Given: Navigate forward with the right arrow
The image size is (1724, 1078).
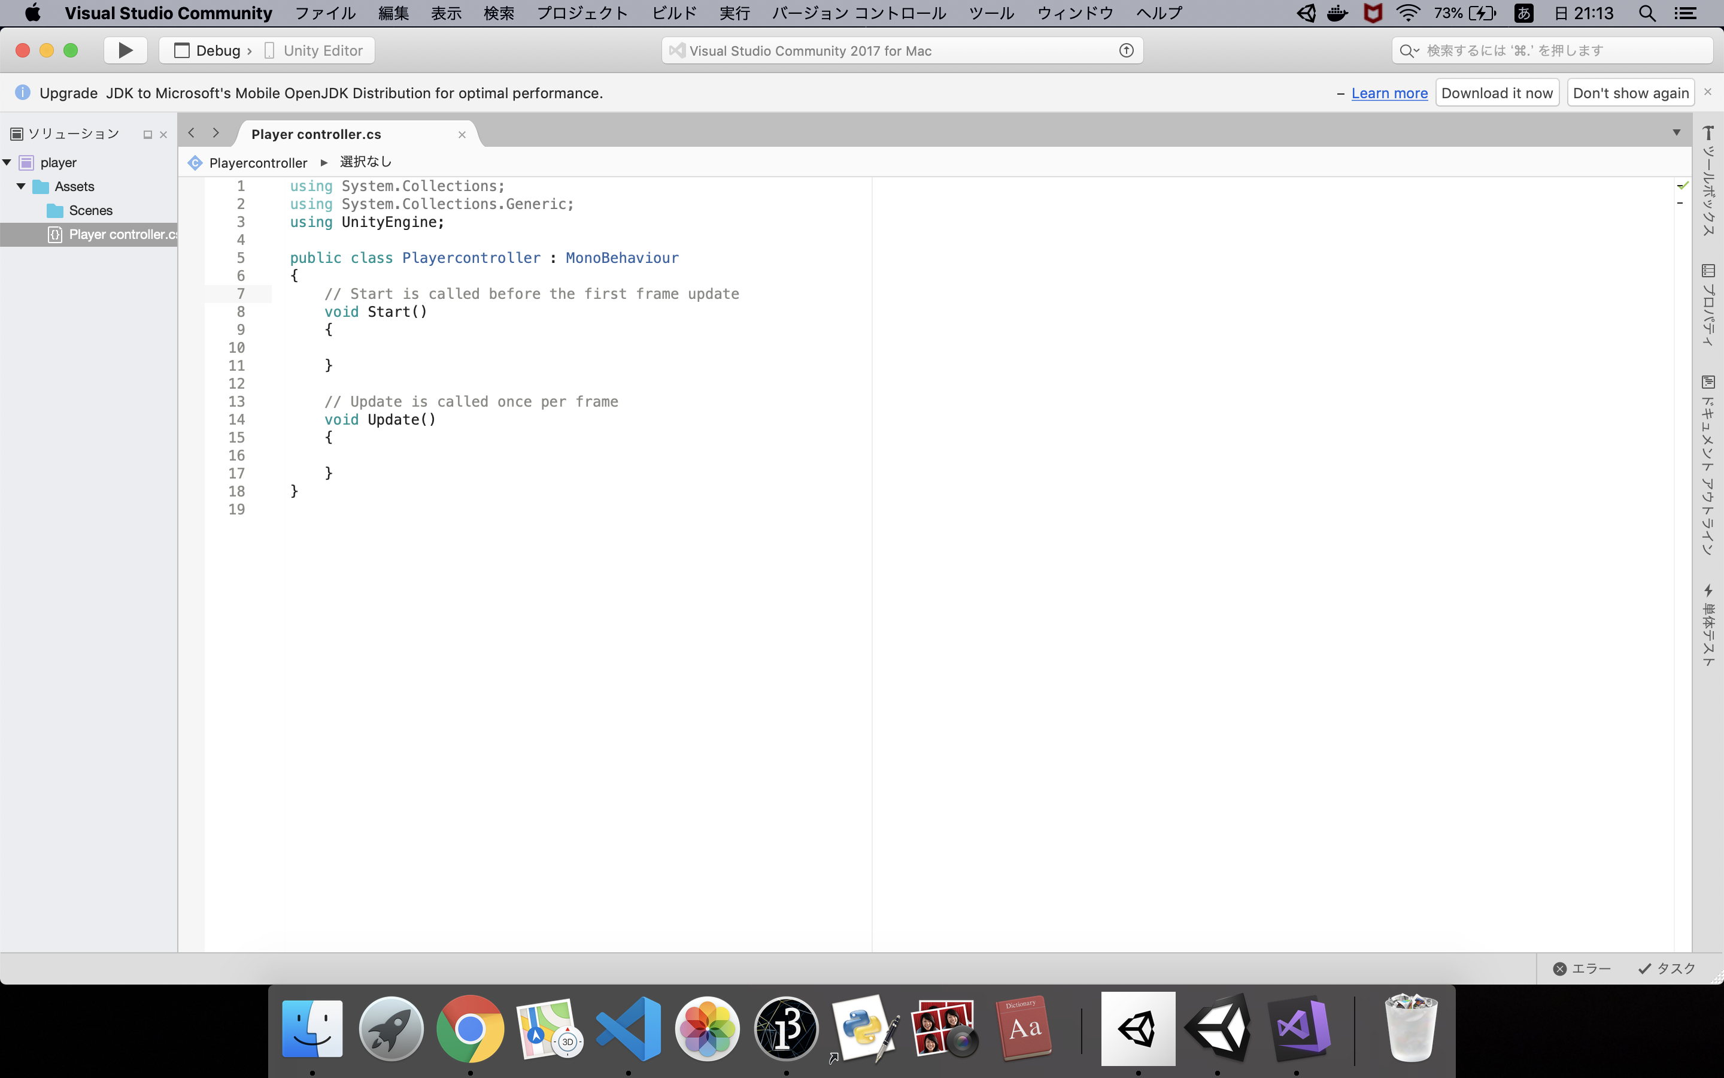Looking at the screenshot, I should tap(215, 134).
